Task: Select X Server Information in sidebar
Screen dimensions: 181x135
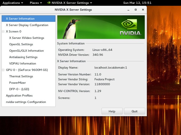Action: [20, 19]
